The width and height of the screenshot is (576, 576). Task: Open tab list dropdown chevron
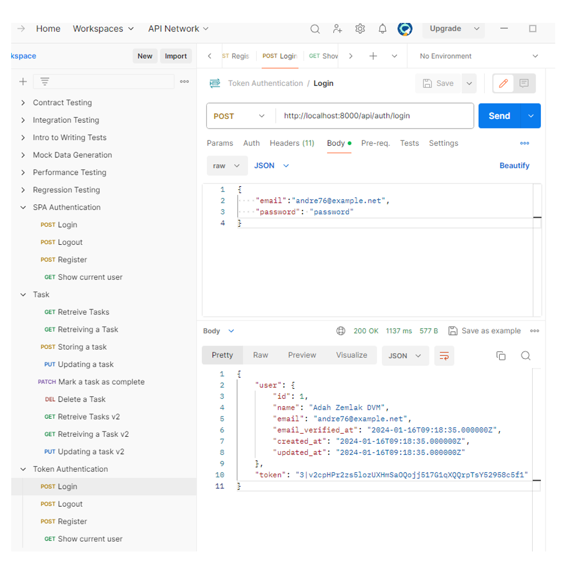point(394,56)
